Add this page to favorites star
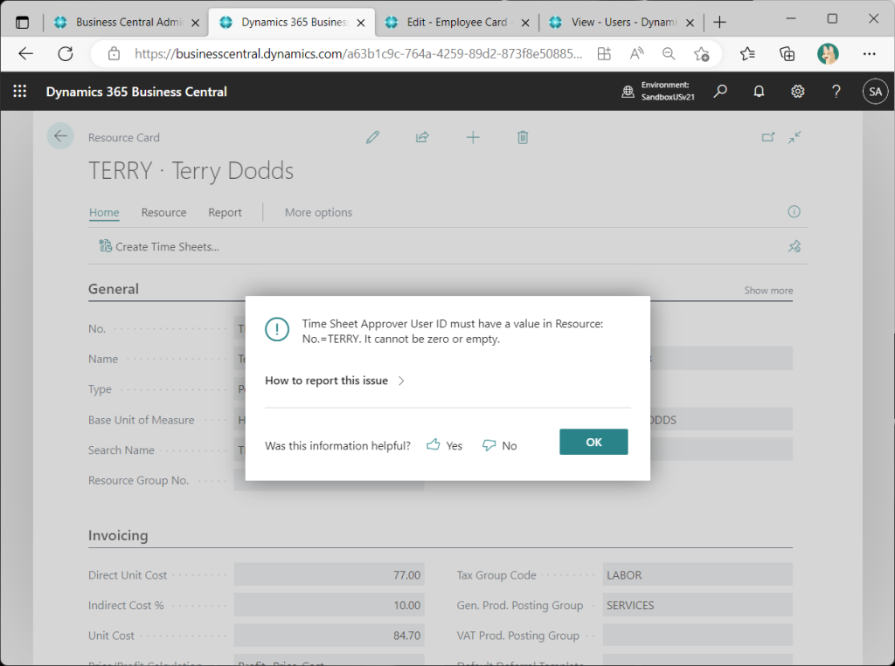Viewport: 895px width, 666px height. [x=702, y=53]
